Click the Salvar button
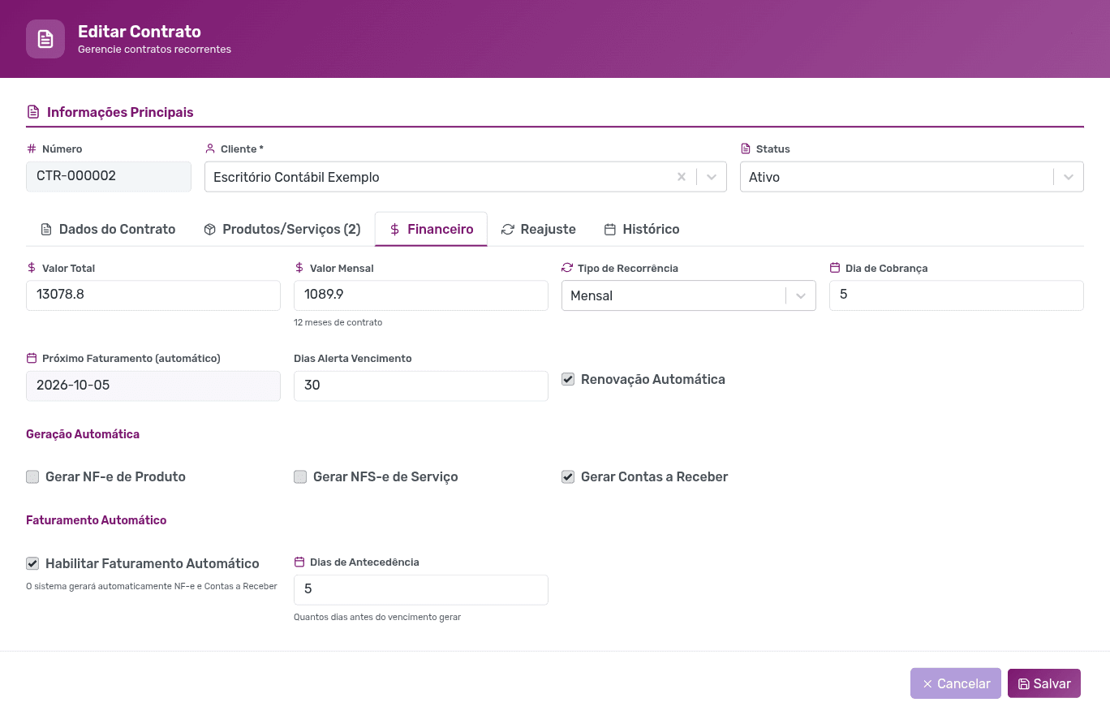This screenshot has width=1110, height=711. pyautogui.click(x=1044, y=683)
